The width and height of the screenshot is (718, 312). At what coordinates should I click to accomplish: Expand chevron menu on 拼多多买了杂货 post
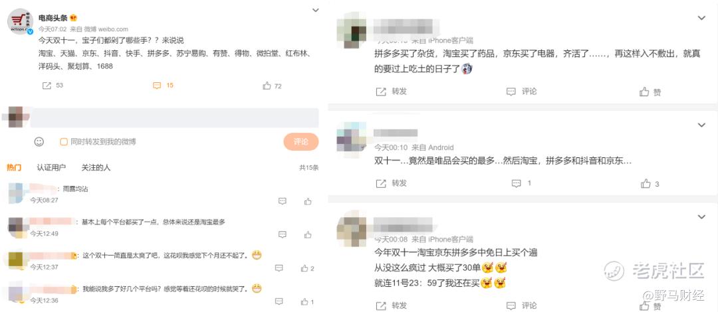coord(701,18)
